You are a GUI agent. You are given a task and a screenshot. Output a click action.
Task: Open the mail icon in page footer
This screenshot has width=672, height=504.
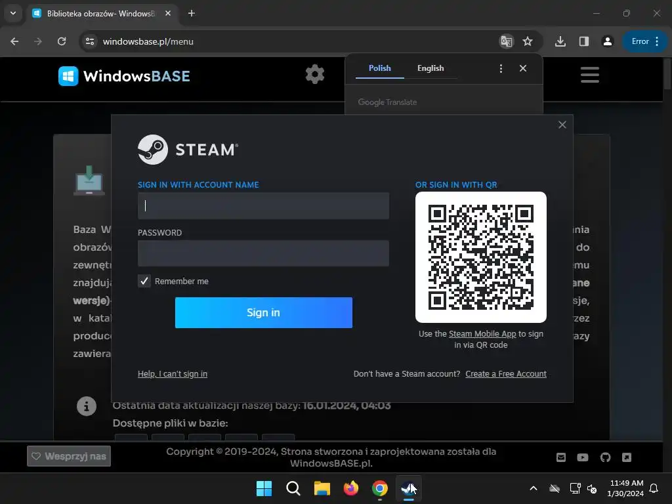[561, 457]
